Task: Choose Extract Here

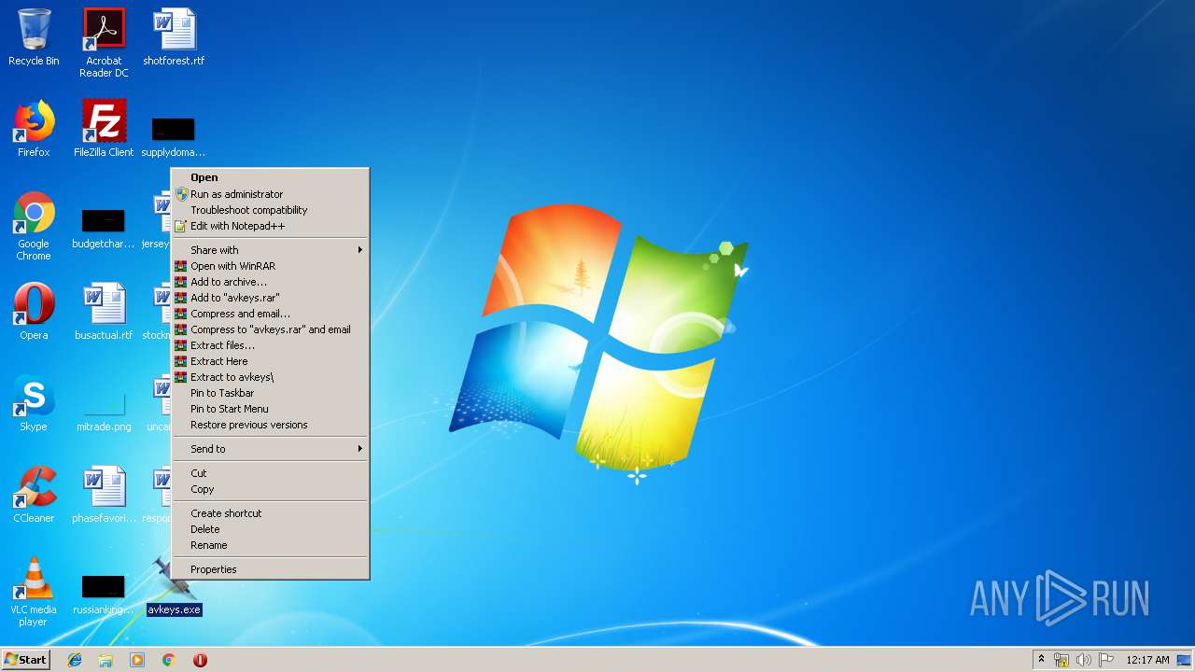Action: (x=270, y=361)
